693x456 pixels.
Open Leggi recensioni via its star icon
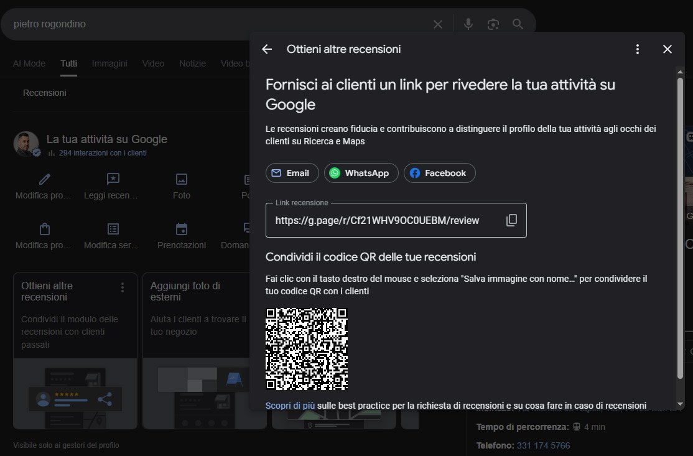pos(113,179)
